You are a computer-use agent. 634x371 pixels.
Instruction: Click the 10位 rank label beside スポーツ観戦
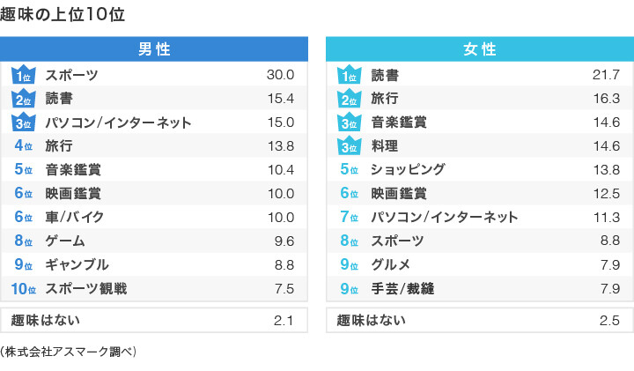point(23,288)
